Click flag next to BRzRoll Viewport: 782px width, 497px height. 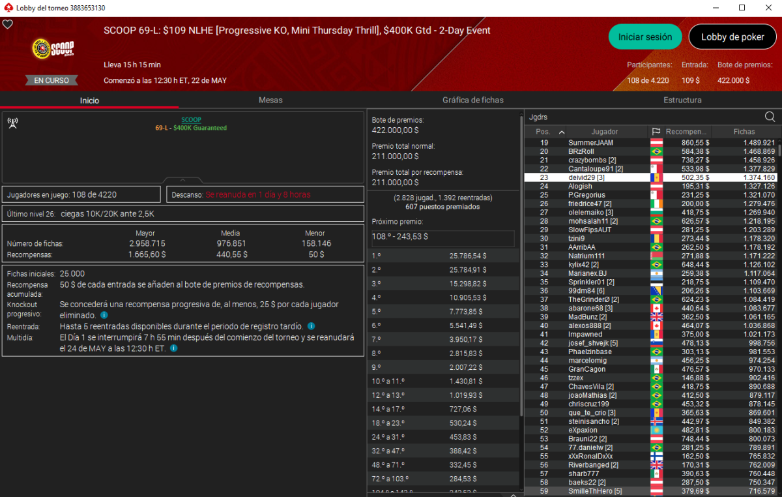pos(656,151)
